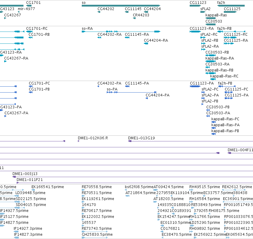Click the CG1701 gene label
The image size is (253, 239).
(x=33, y=3)
